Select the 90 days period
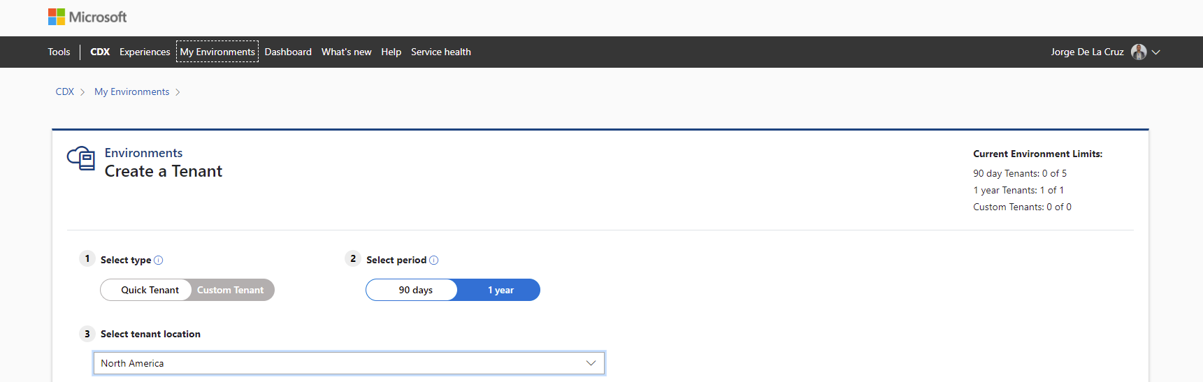This screenshot has height=382, width=1203. coord(412,290)
